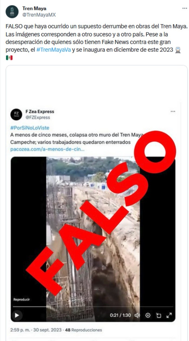Open the F Zea Express avatar

coord(16,114)
